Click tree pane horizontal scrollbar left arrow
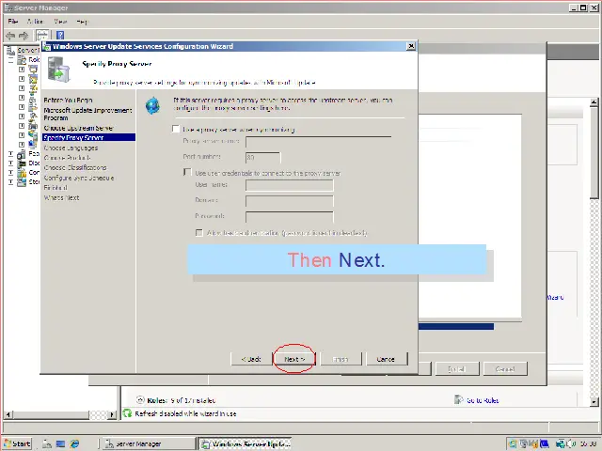Screen dimensions: 602x451 coord(8,414)
